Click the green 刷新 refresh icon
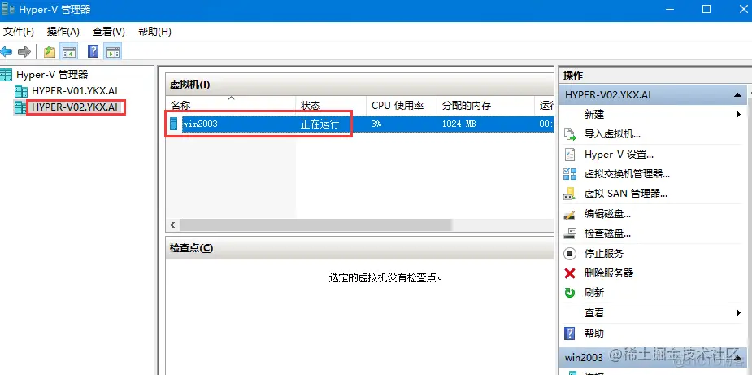Image resolution: width=752 pixels, height=375 pixels. (569, 292)
